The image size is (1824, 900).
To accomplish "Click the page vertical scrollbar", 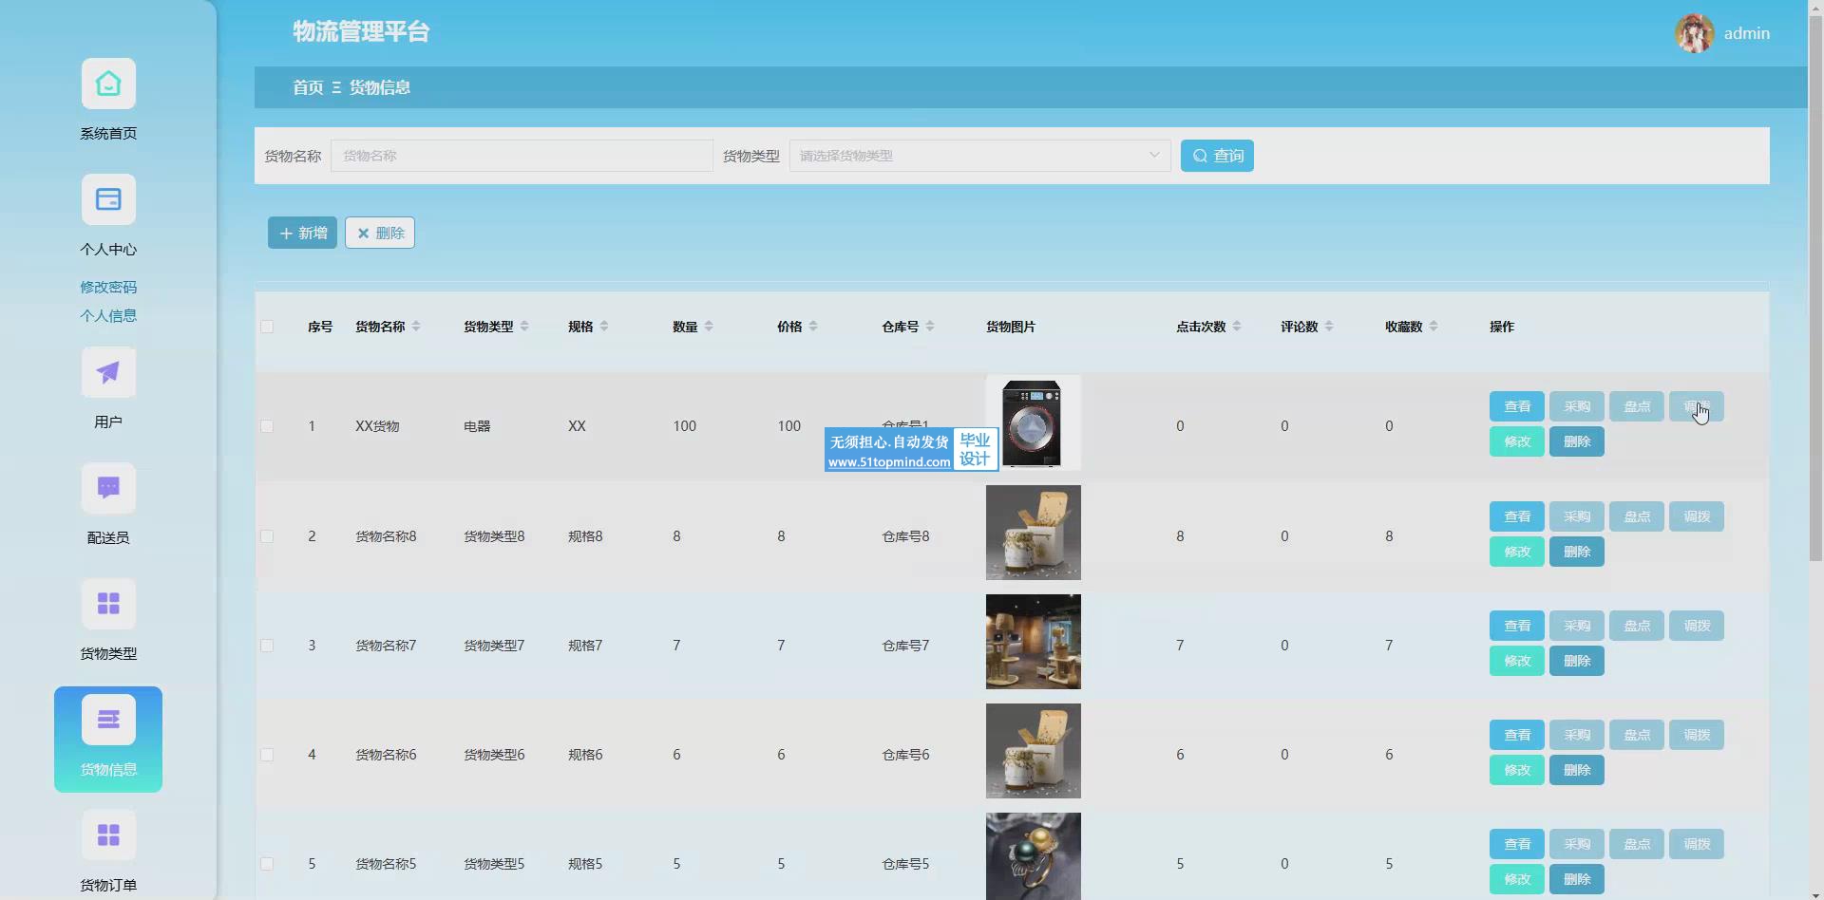I will coord(1815,285).
